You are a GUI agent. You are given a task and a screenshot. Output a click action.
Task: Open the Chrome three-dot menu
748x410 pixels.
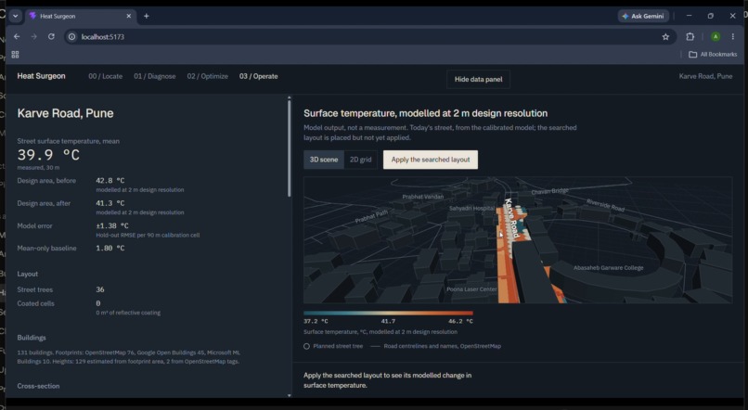click(x=733, y=37)
